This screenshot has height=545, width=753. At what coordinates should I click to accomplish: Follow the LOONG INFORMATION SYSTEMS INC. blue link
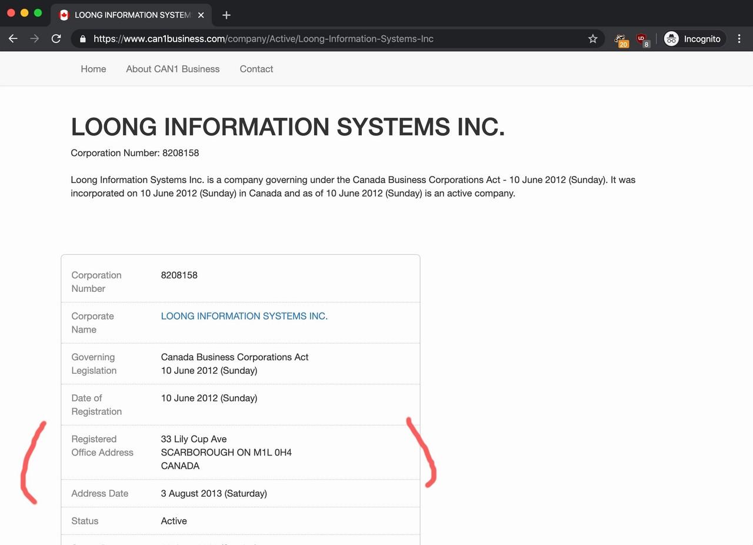[x=244, y=316]
